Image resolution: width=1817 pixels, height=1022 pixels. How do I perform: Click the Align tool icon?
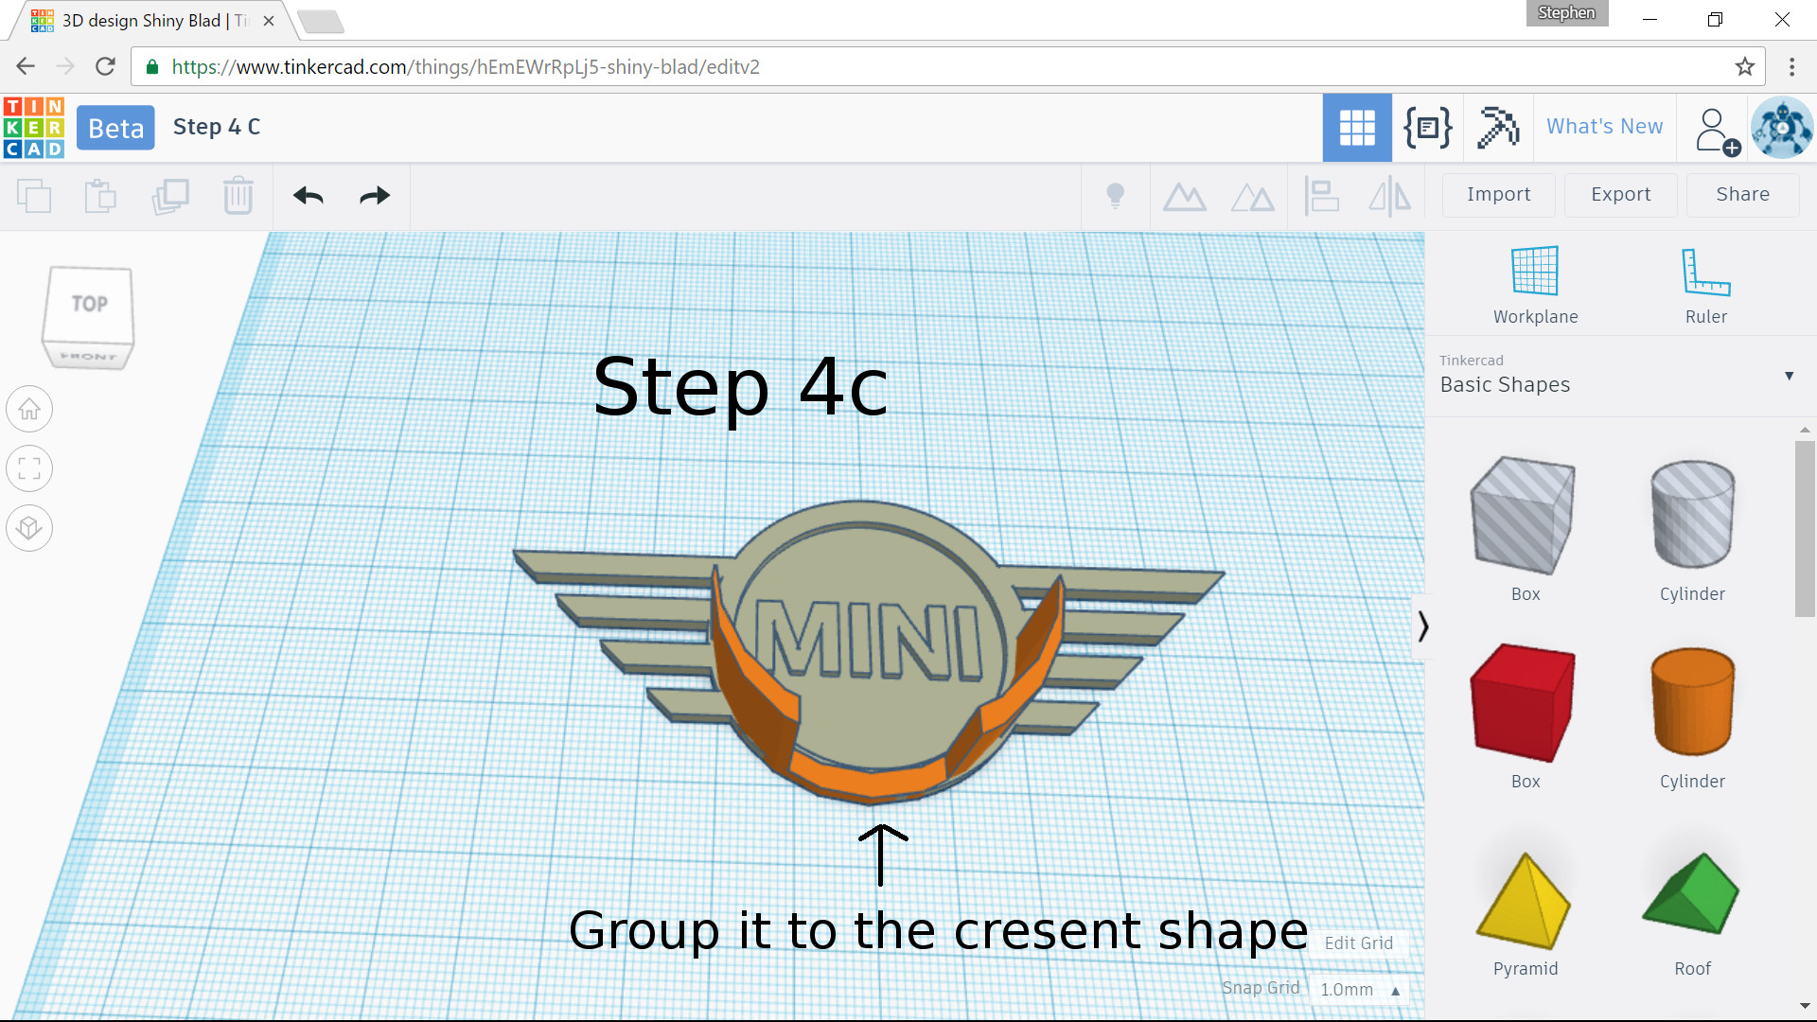tap(1321, 197)
